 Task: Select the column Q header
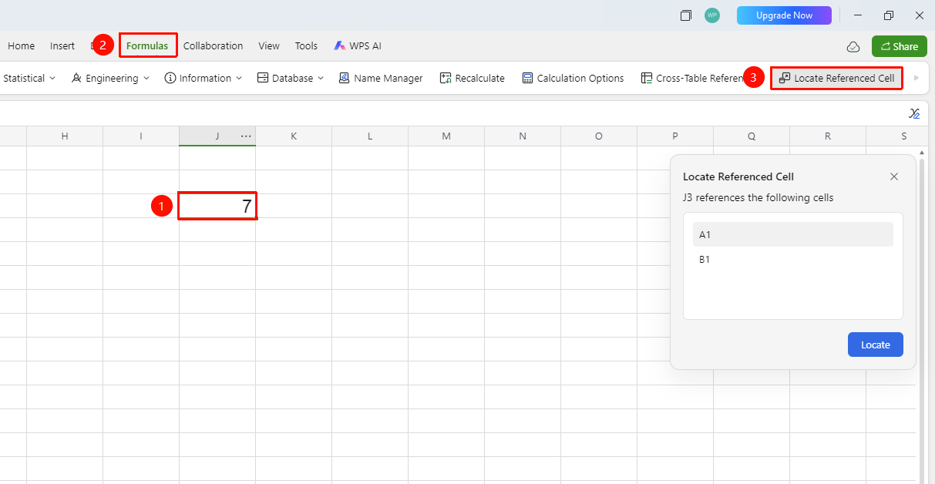tap(752, 136)
